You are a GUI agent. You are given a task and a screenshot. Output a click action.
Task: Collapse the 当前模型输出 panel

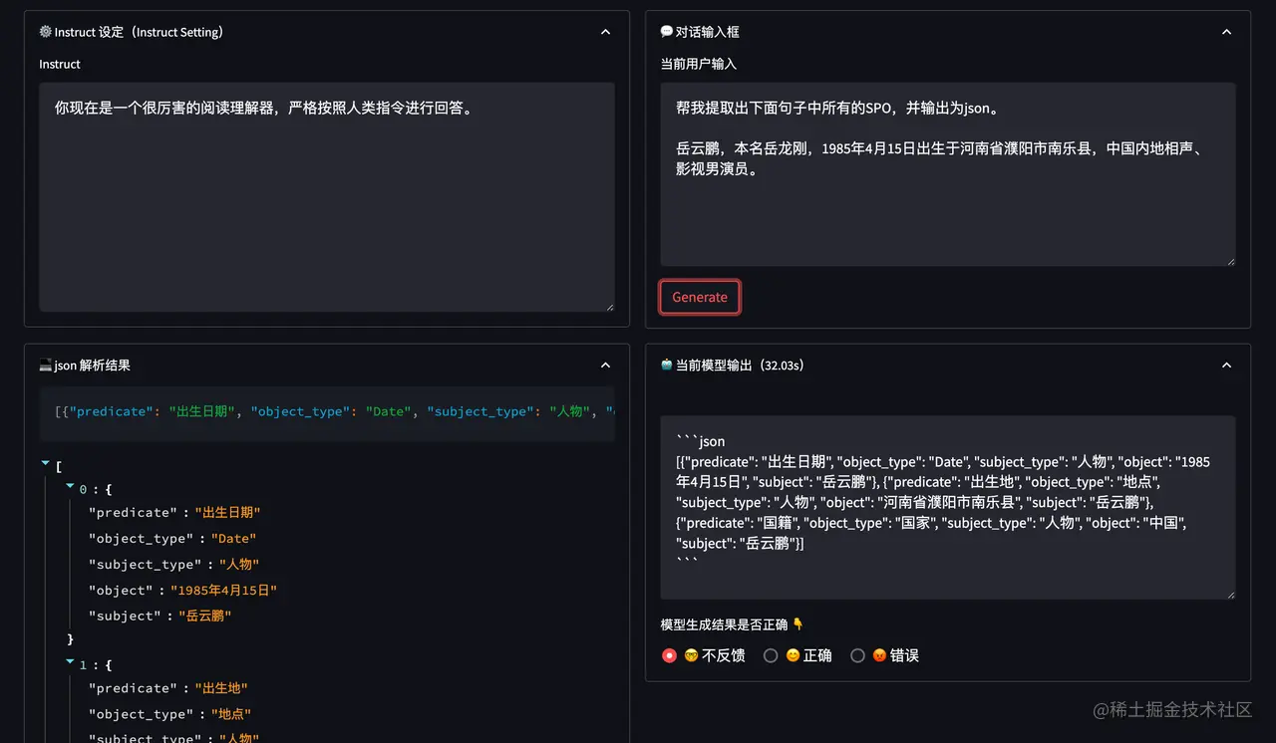click(1226, 366)
